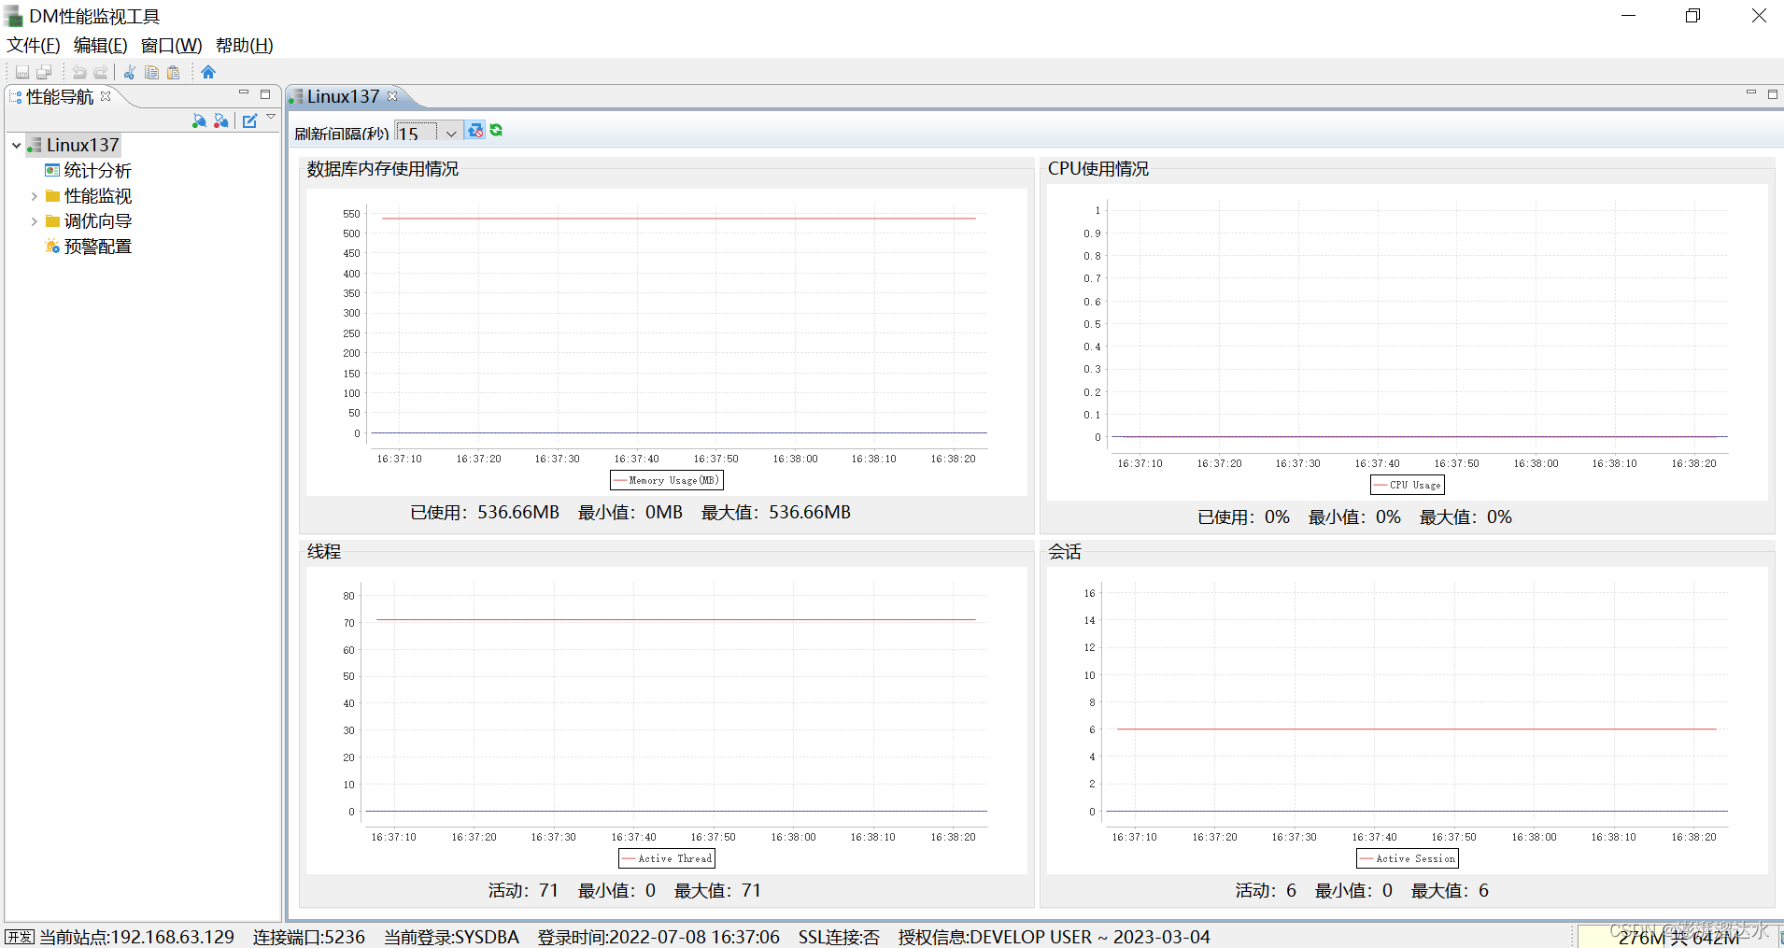Open the 文件(F) menu
Screen dimensions: 1784x948
click(x=34, y=45)
